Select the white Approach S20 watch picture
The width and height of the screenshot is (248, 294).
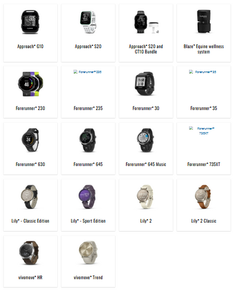coord(88,22)
